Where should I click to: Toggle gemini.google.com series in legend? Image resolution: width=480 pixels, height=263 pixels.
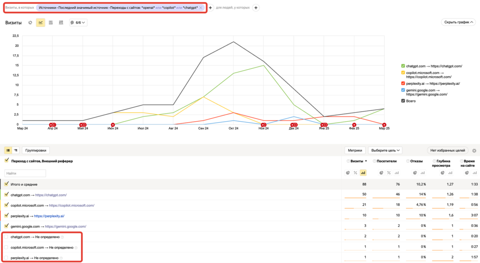click(403, 90)
